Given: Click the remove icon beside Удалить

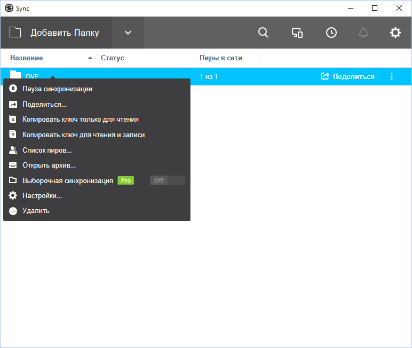Looking at the screenshot, I should (x=13, y=211).
